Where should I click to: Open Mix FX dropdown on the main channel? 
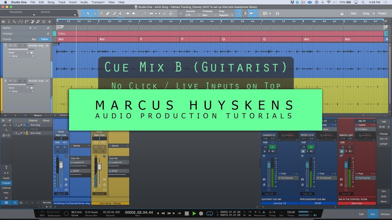(x=374, y=121)
